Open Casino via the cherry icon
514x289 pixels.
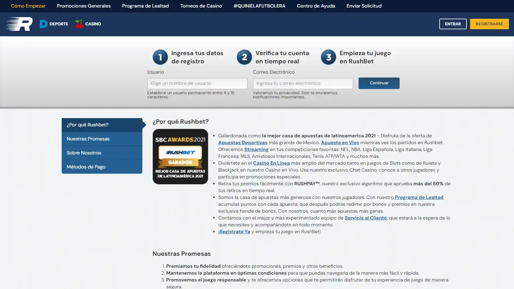click(79, 24)
